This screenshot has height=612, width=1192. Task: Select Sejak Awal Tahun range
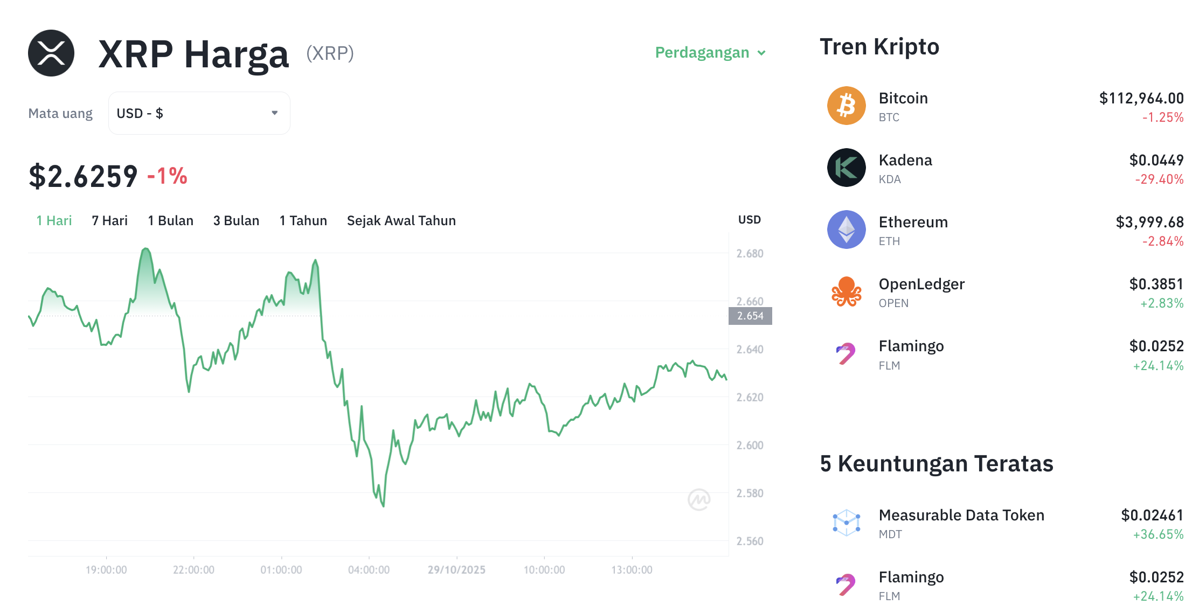point(401,221)
